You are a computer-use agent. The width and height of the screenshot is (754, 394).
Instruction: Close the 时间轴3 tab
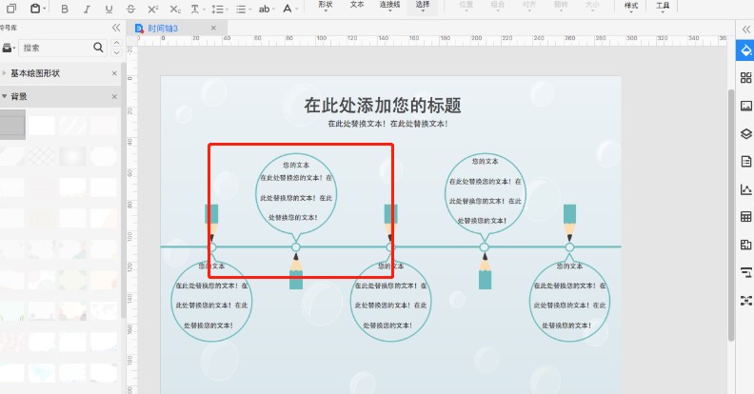point(213,28)
